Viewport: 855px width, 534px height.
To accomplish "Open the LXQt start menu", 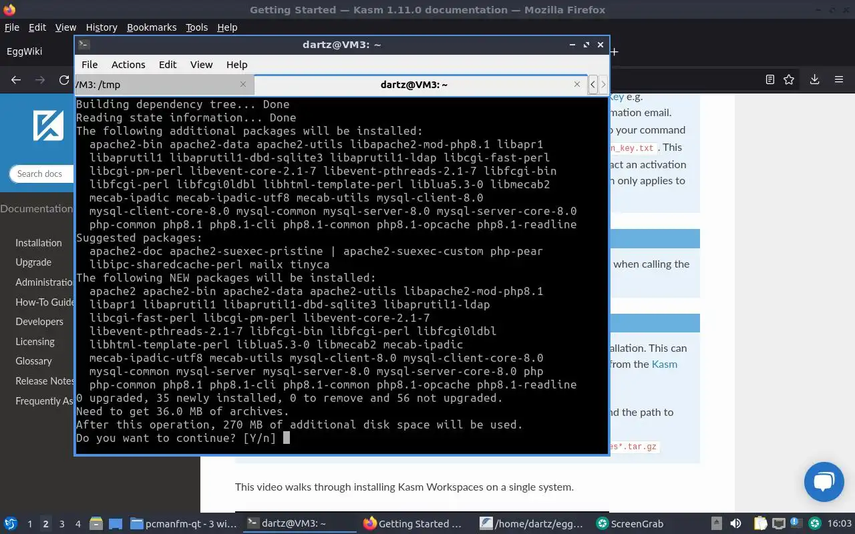I will click(x=11, y=524).
